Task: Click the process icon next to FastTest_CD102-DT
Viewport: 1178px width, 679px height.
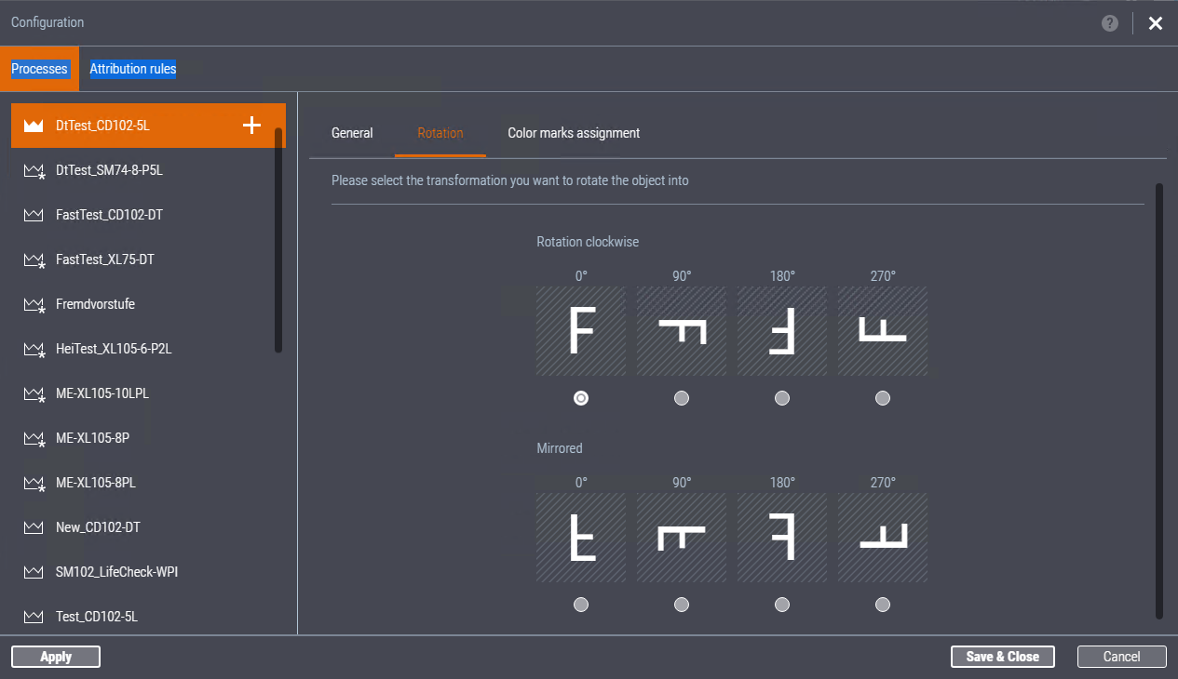Action: (x=33, y=214)
